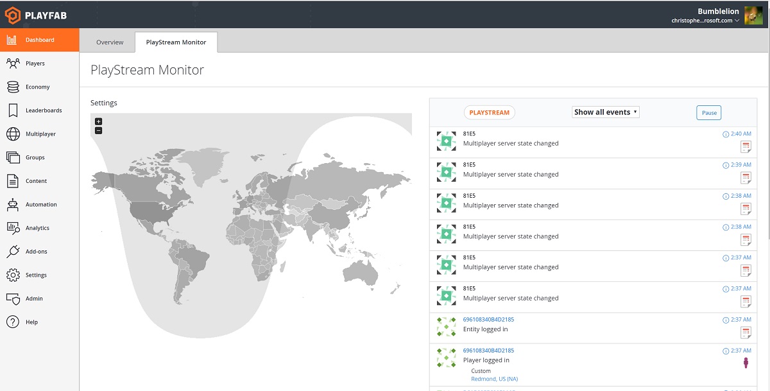Click avatar of first 81E5 event
770x391 pixels.
(447, 141)
